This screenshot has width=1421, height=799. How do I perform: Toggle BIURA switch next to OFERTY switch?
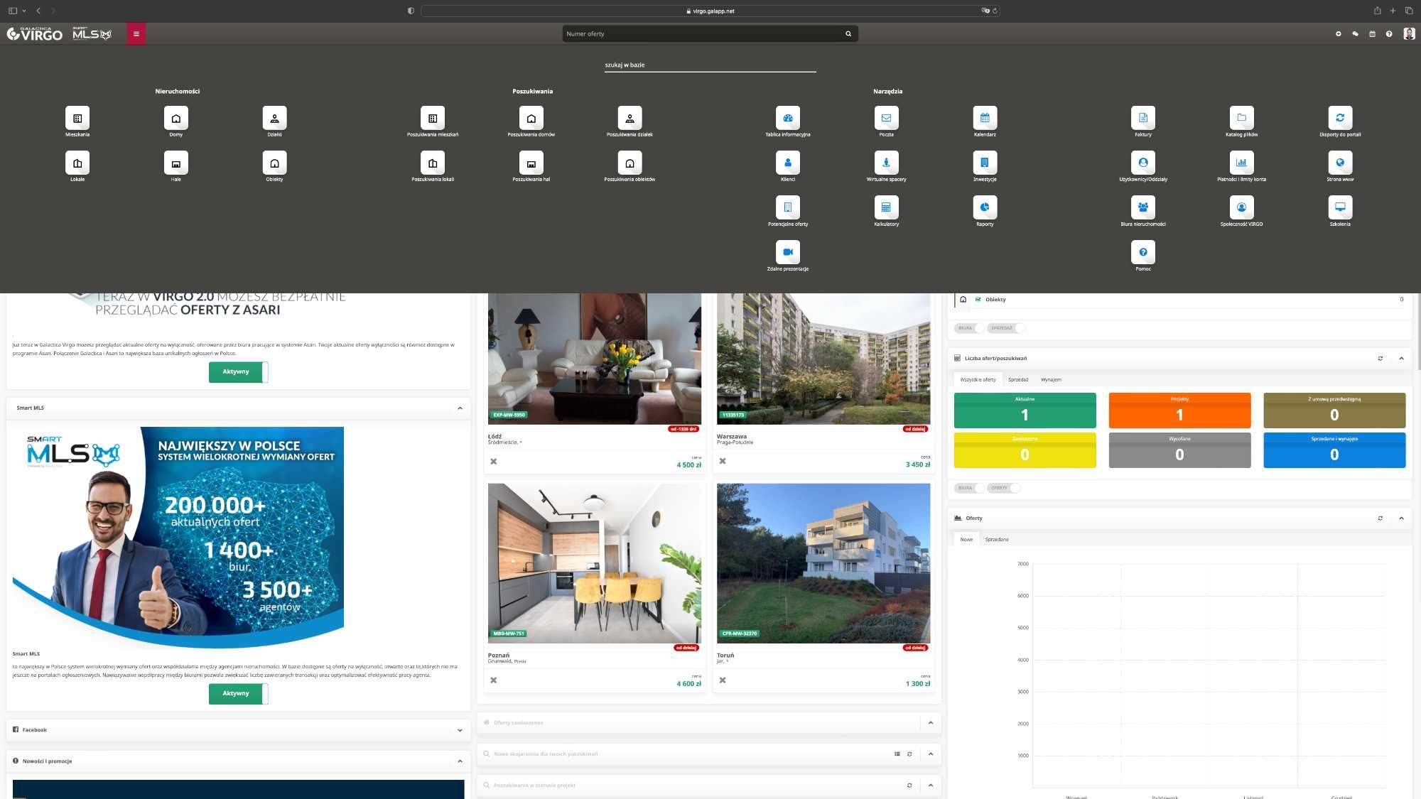point(969,488)
